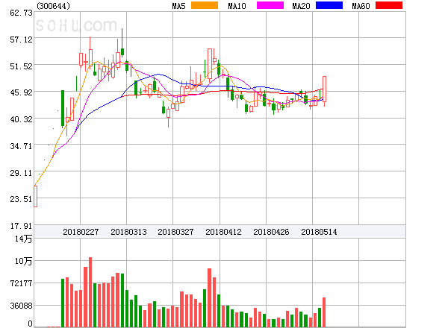
Task: Click the 40.32 price axis label
Action: coord(21,119)
